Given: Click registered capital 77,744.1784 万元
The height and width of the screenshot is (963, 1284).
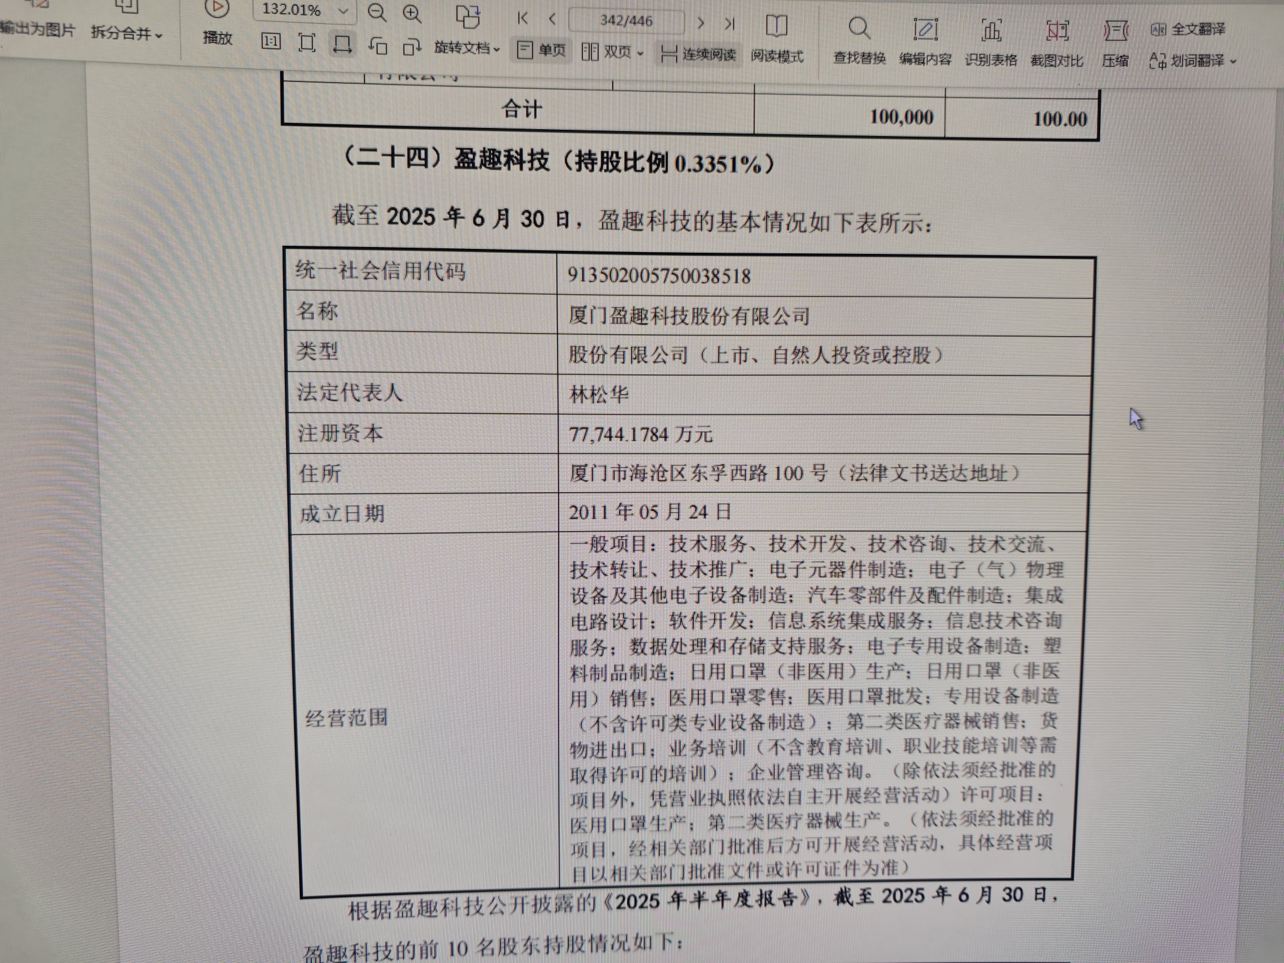Looking at the screenshot, I should click(x=641, y=434).
